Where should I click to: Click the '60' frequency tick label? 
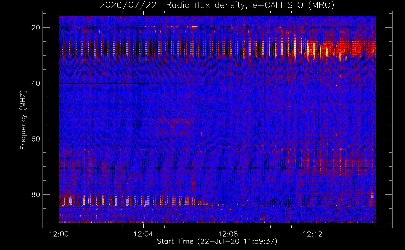pyautogui.click(x=36, y=139)
